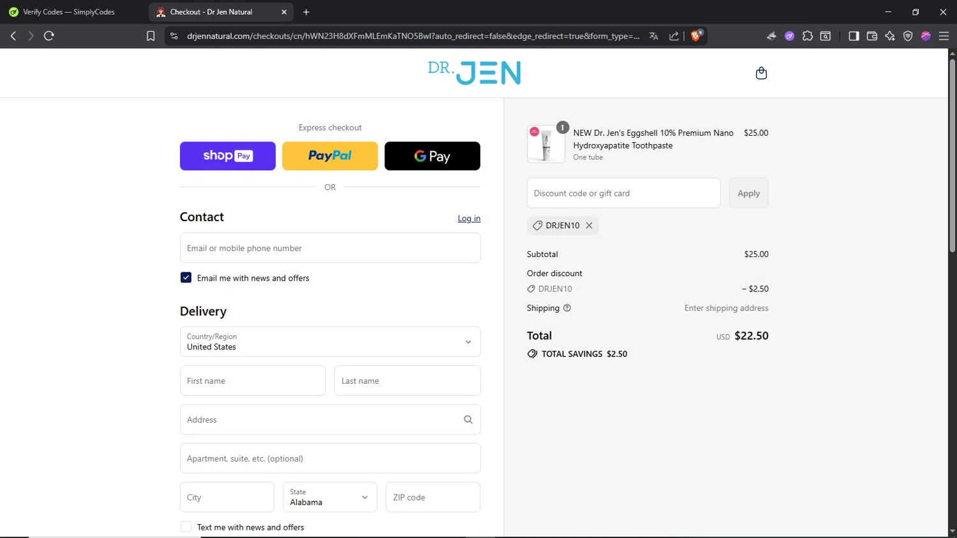Click the shipping help question icon
The image size is (957, 538).
point(567,308)
